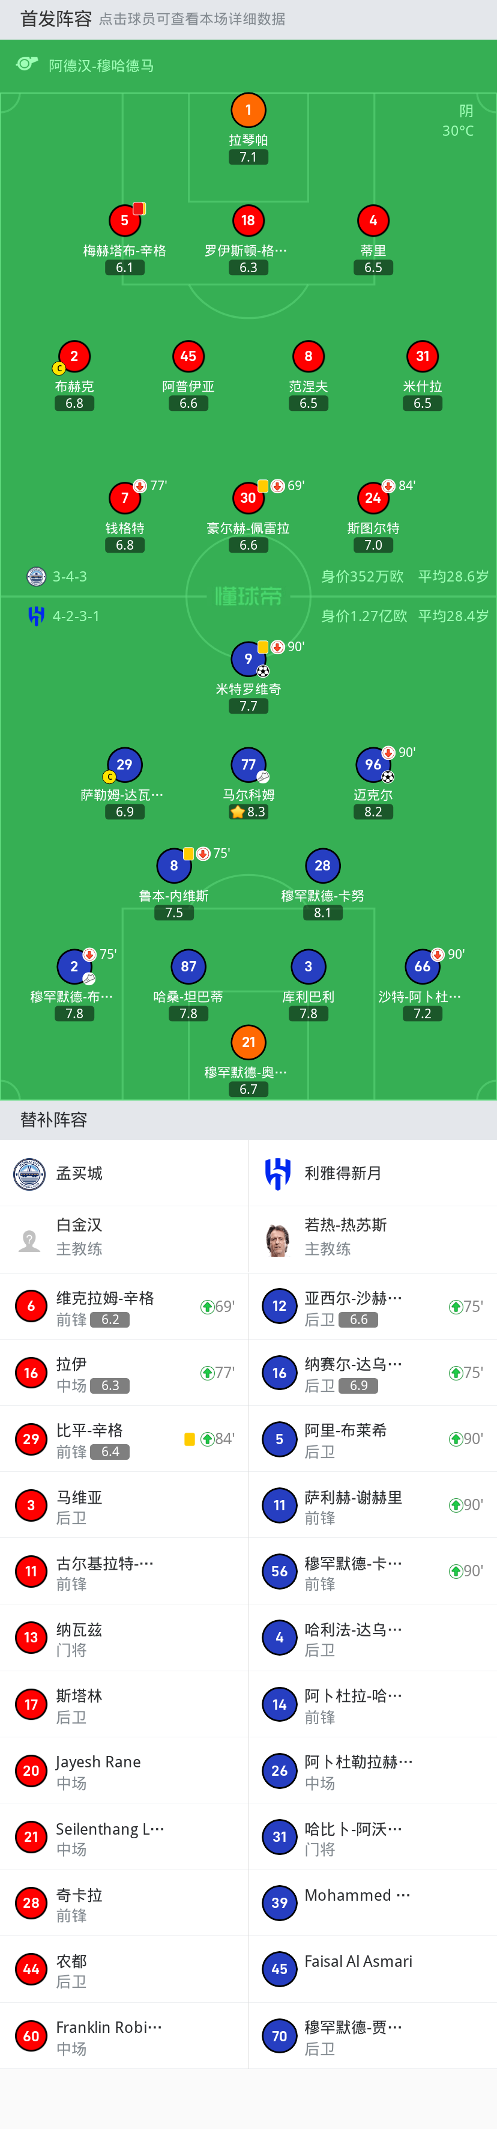Open substitute 维克拉姆-辛格 row
The height and width of the screenshot is (2129, 497).
tap(124, 1306)
